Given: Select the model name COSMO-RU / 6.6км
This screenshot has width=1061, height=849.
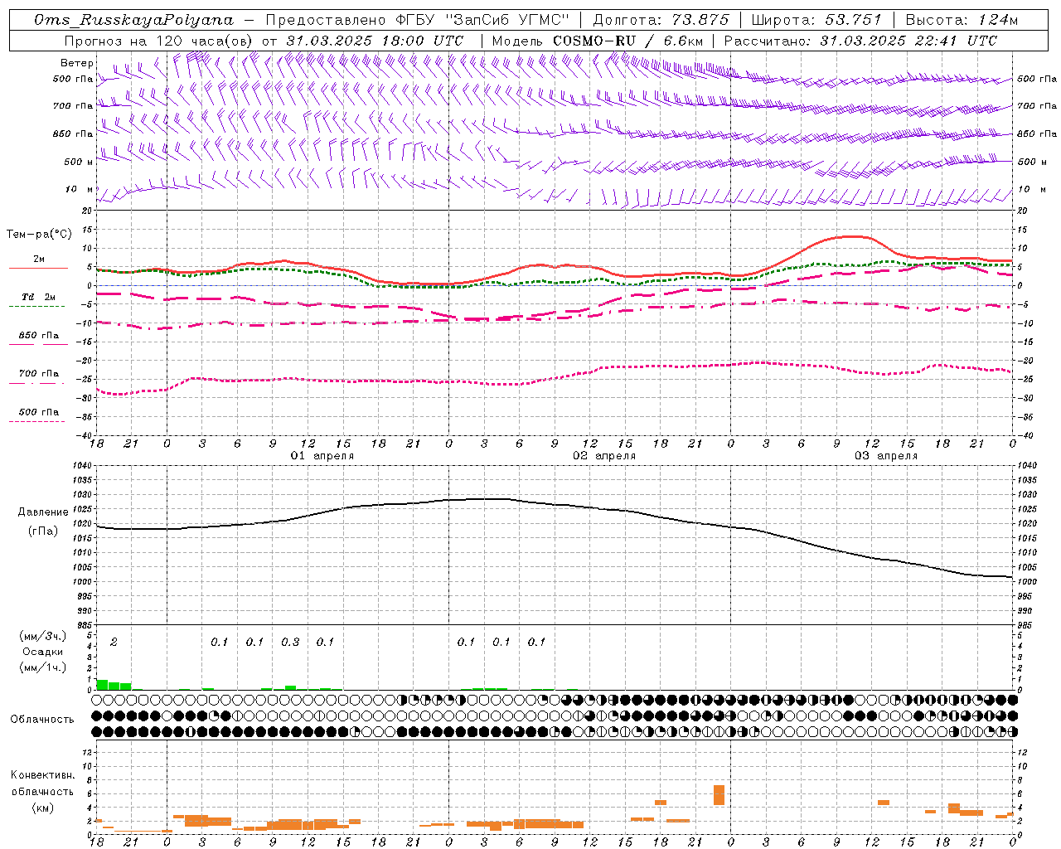Looking at the screenshot, I should coord(628,41).
